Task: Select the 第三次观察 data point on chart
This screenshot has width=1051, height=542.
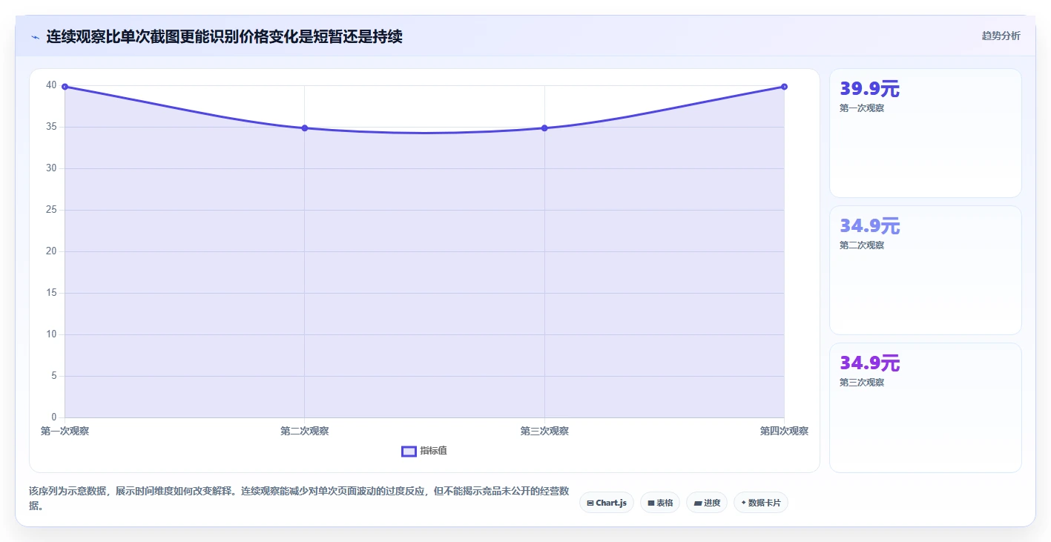Action: point(544,128)
